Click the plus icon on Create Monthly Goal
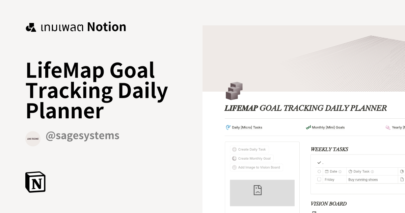The width and height of the screenshot is (405, 213). pos(234,158)
